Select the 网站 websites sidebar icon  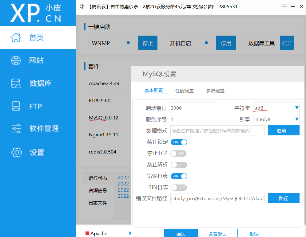pos(15,60)
